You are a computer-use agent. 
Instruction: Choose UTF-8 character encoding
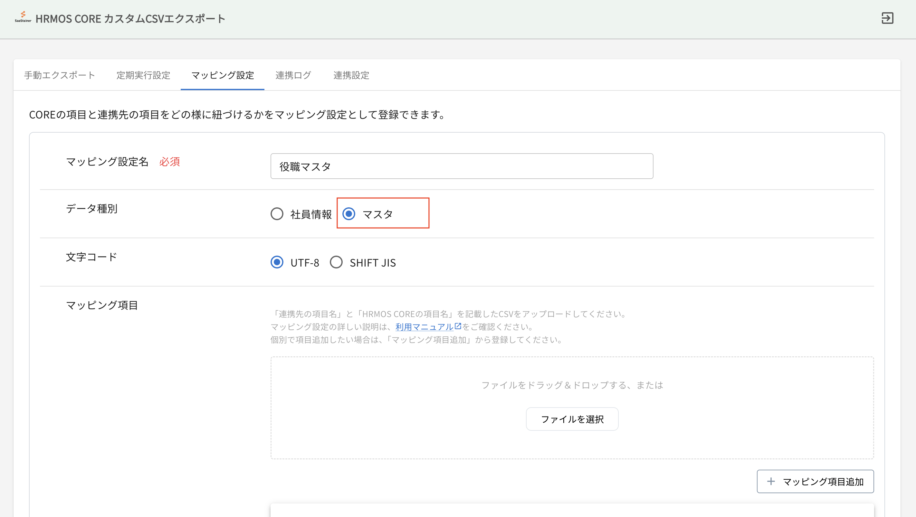point(277,262)
